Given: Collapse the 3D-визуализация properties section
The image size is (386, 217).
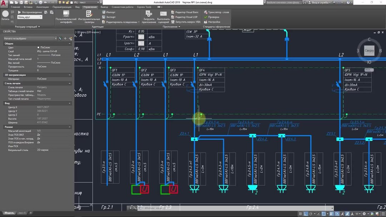Looking at the screenshot, I should tap(70, 75).
